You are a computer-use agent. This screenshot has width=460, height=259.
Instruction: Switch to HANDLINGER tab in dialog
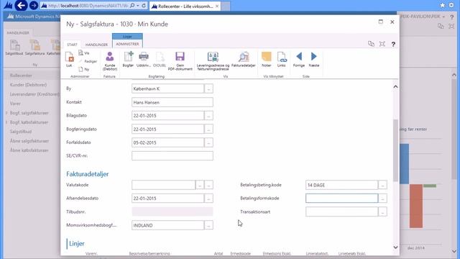tap(96, 45)
